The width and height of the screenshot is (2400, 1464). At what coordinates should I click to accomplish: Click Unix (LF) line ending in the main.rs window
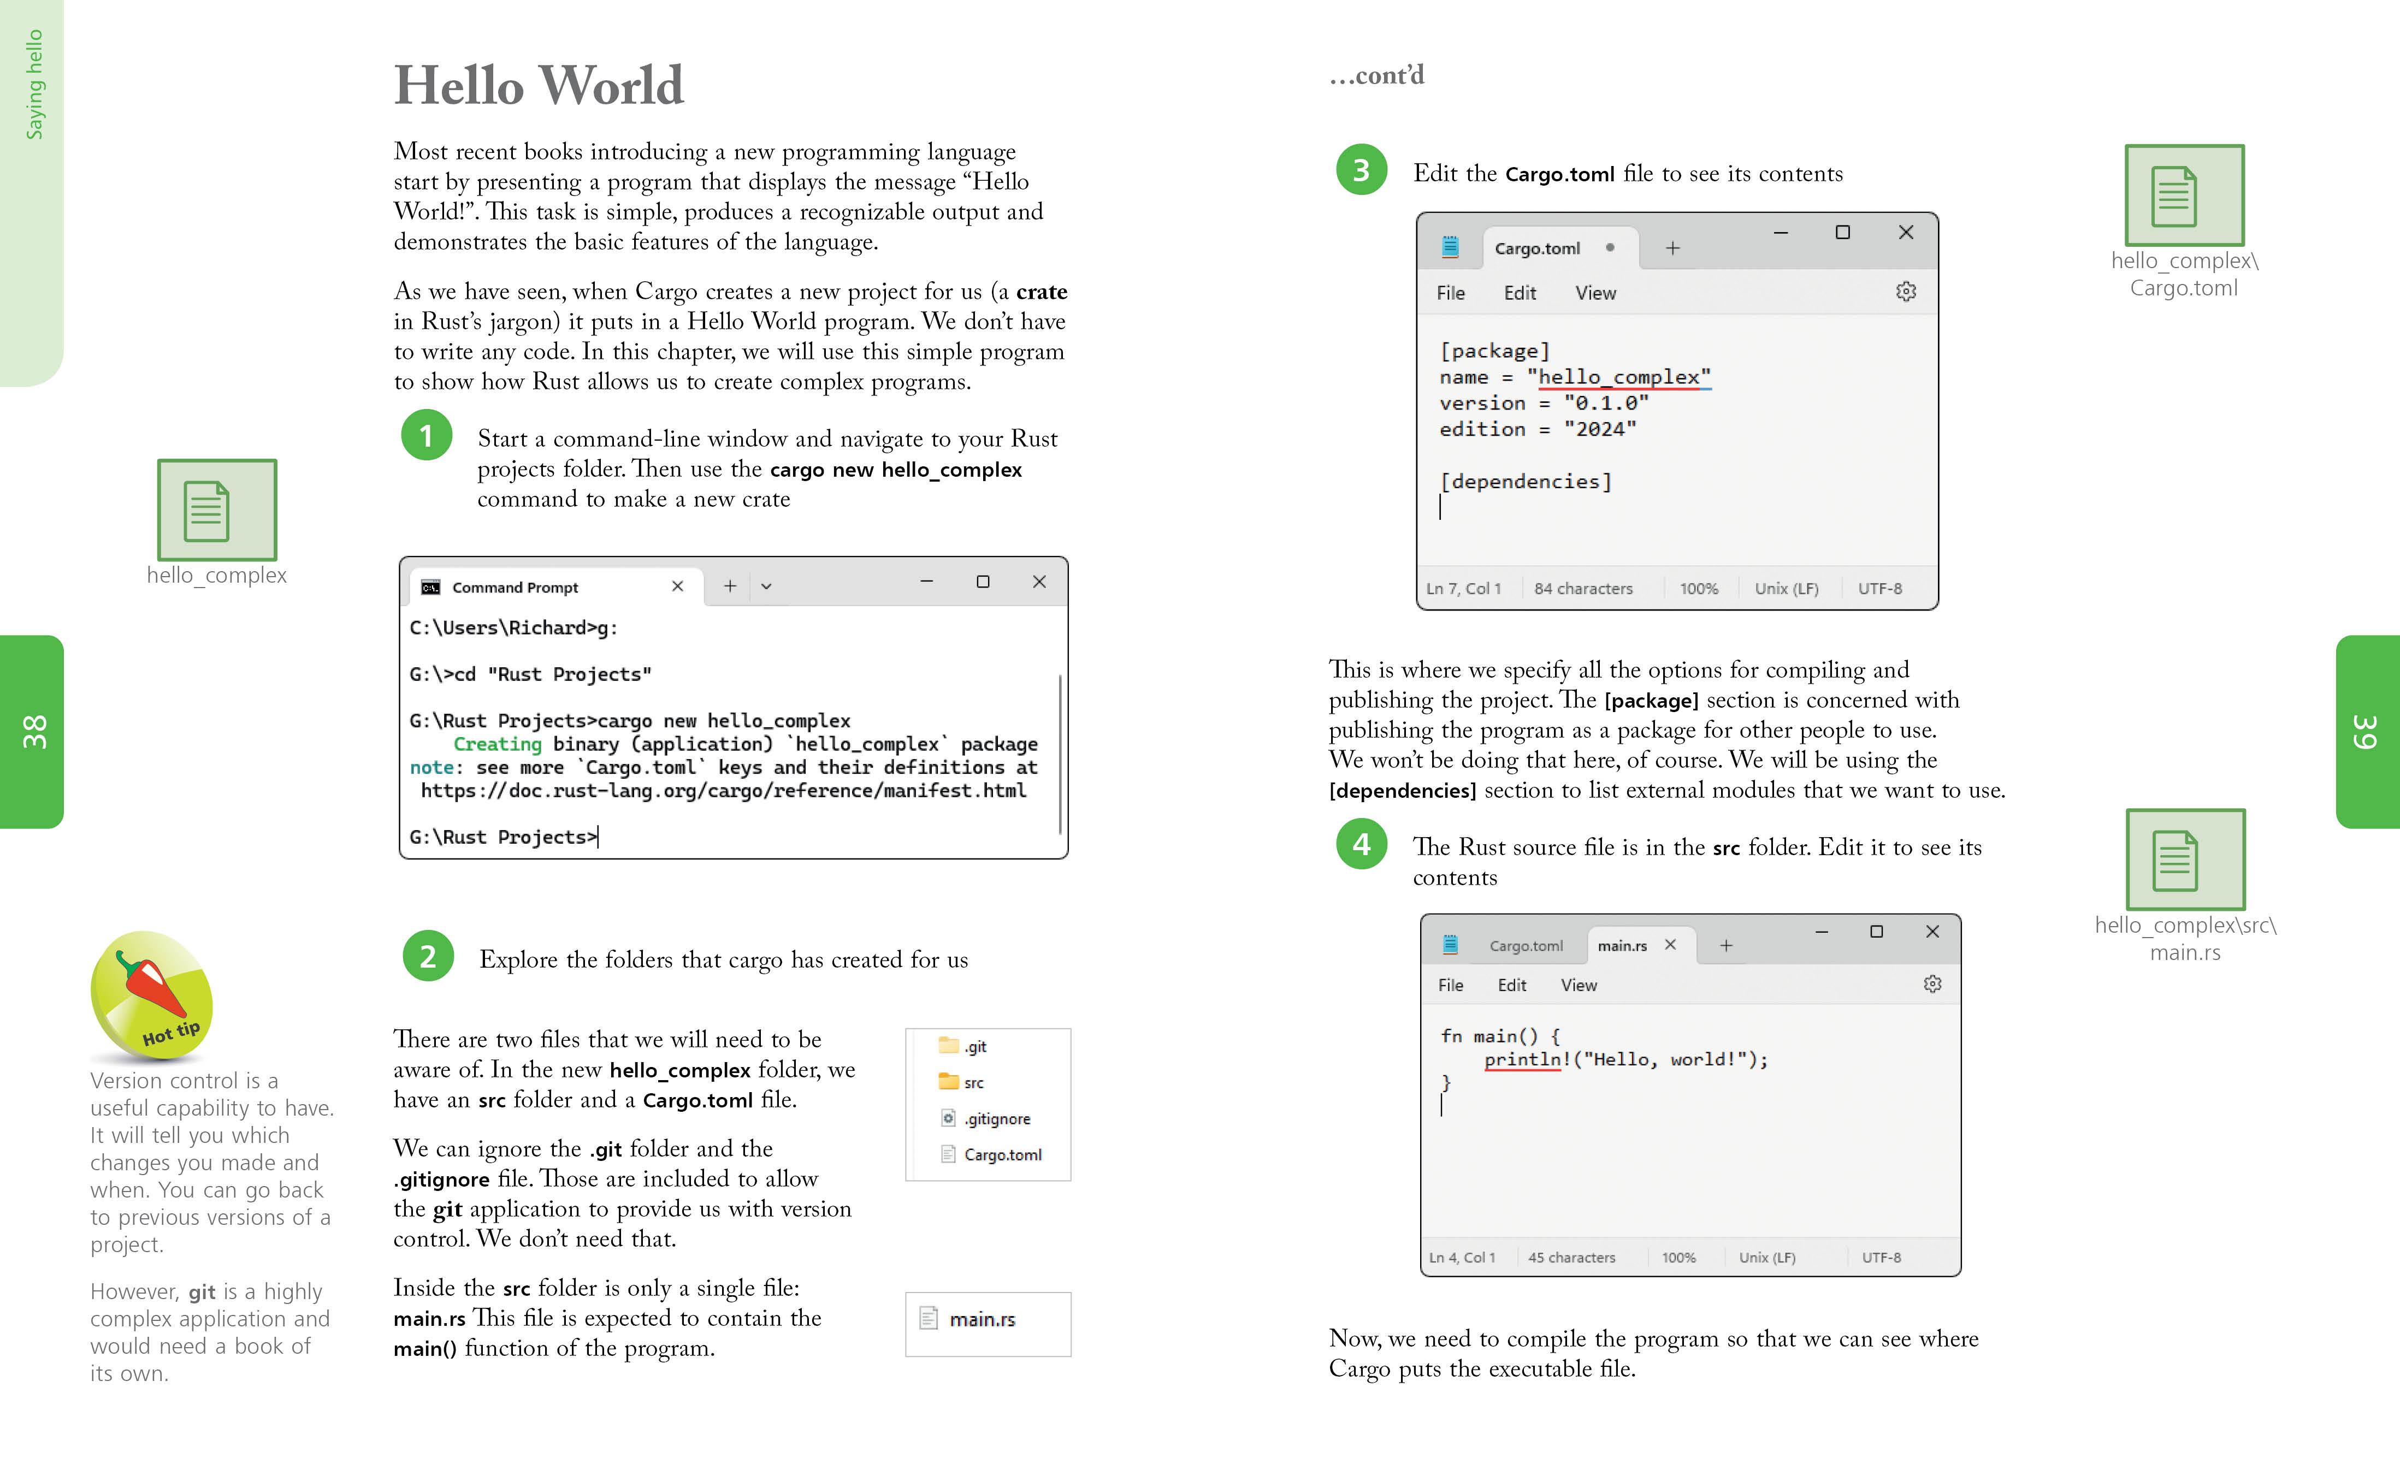(1767, 1258)
